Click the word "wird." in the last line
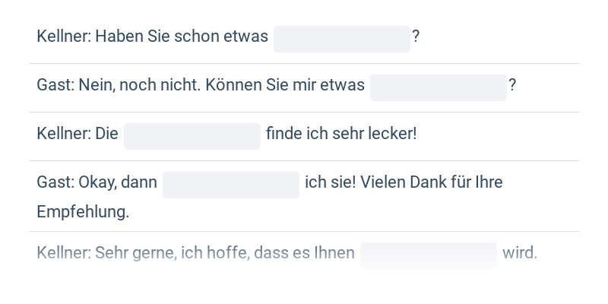The image size is (608, 304). coord(520,253)
